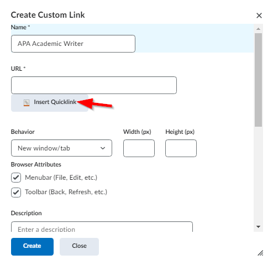This screenshot has width=273, height=265.
Task: Click the scrollbar down arrow
Action: (258, 227)
